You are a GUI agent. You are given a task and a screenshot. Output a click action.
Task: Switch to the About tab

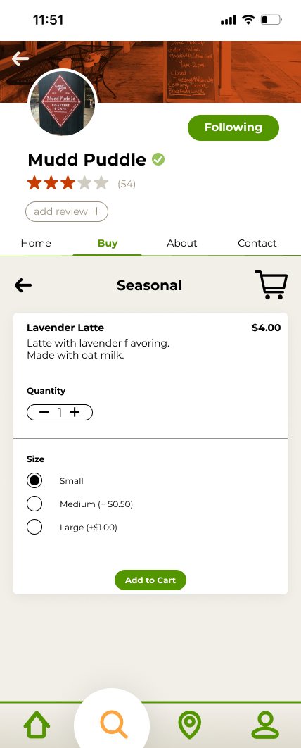182,243
